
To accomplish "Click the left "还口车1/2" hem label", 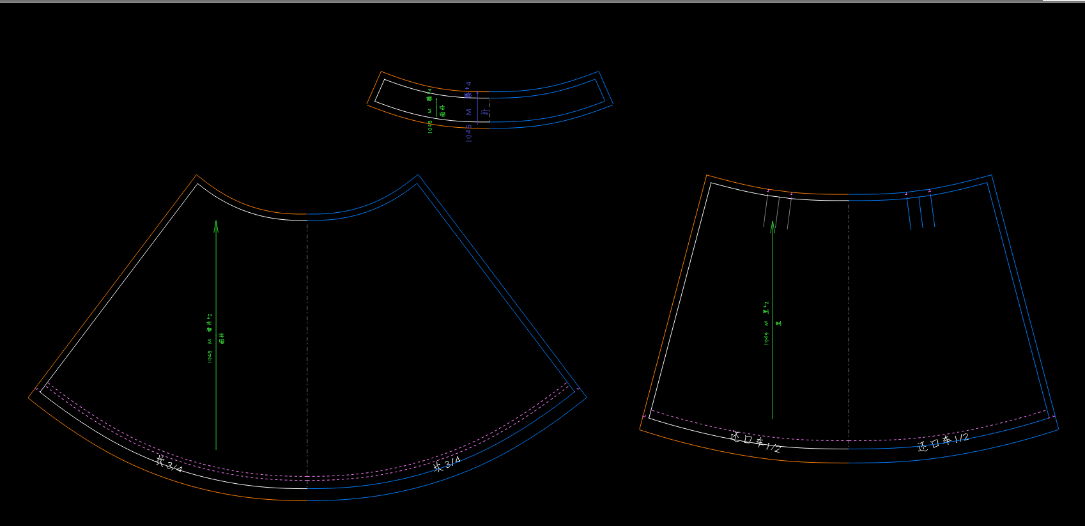I will click(x=755, y=442).
